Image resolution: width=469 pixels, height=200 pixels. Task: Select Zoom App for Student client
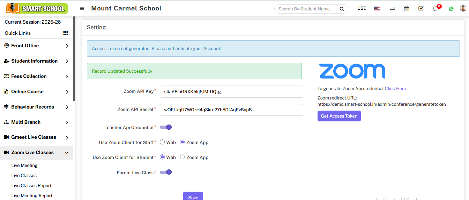[183, 157]
